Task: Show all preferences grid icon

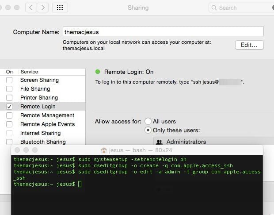Action: click(x=60, y=8)
